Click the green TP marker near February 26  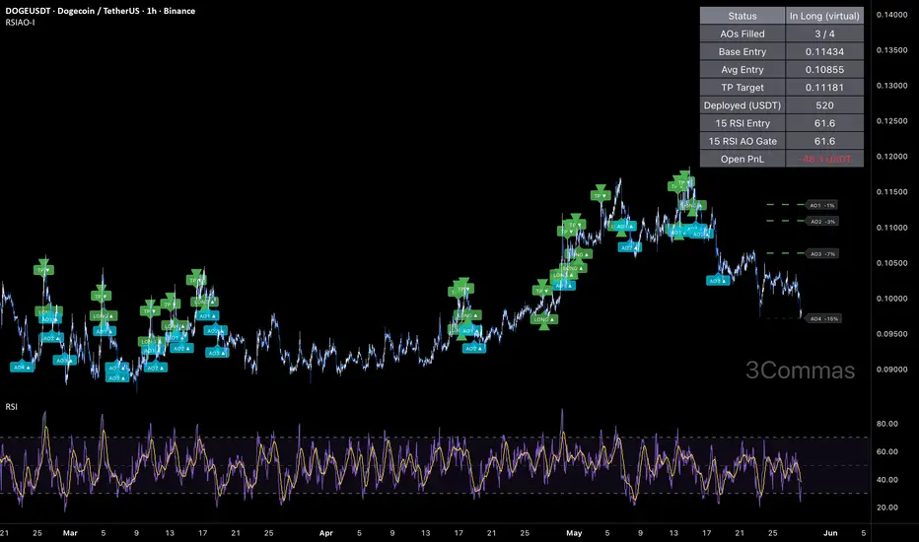(43, 270)
